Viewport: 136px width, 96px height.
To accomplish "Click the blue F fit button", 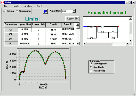I will coord(45,11).
